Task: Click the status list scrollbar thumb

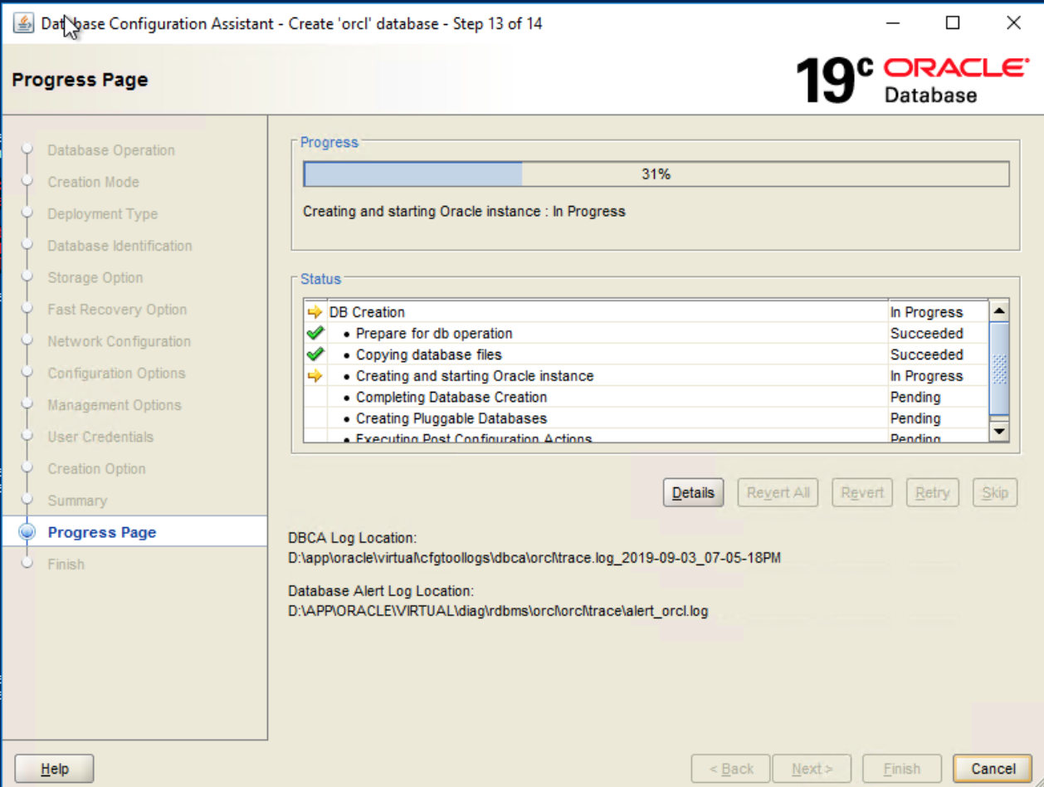Action: click(x=1000, y=368)
